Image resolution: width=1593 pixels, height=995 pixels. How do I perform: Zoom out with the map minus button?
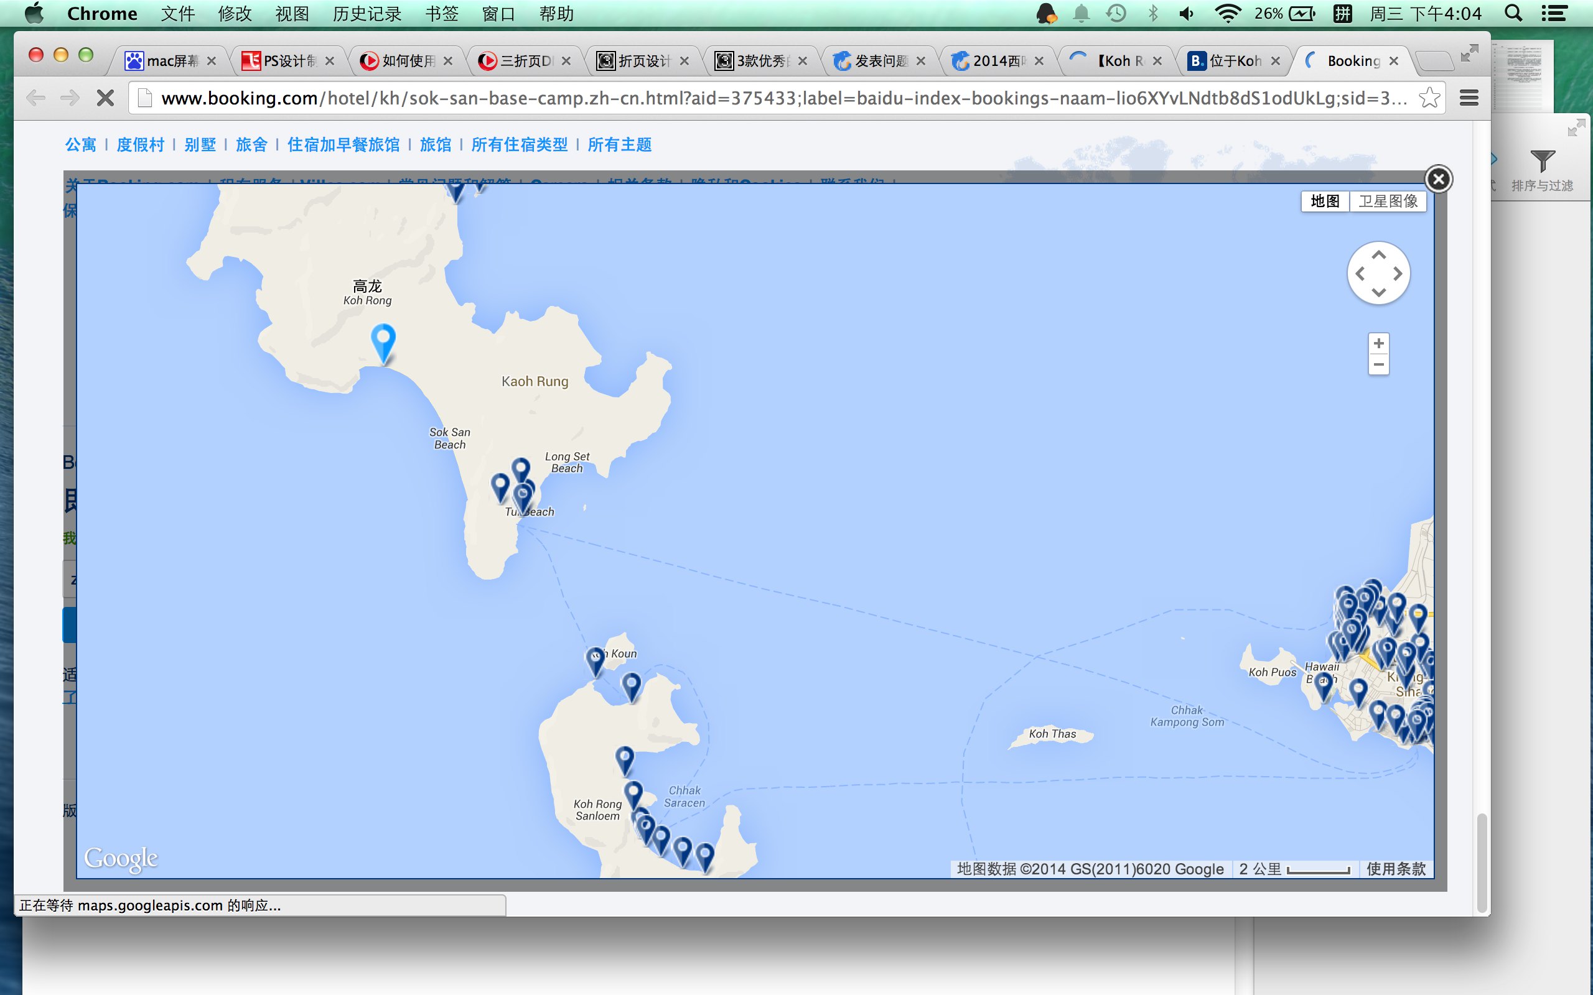point(1378,364)
